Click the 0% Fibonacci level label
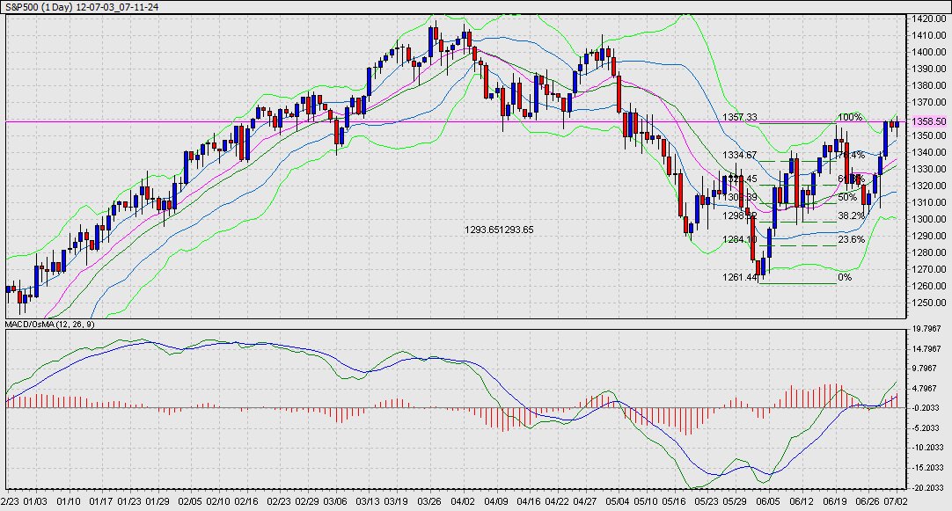Viewport: 952px width, 511px height. (x=845, y=277)
